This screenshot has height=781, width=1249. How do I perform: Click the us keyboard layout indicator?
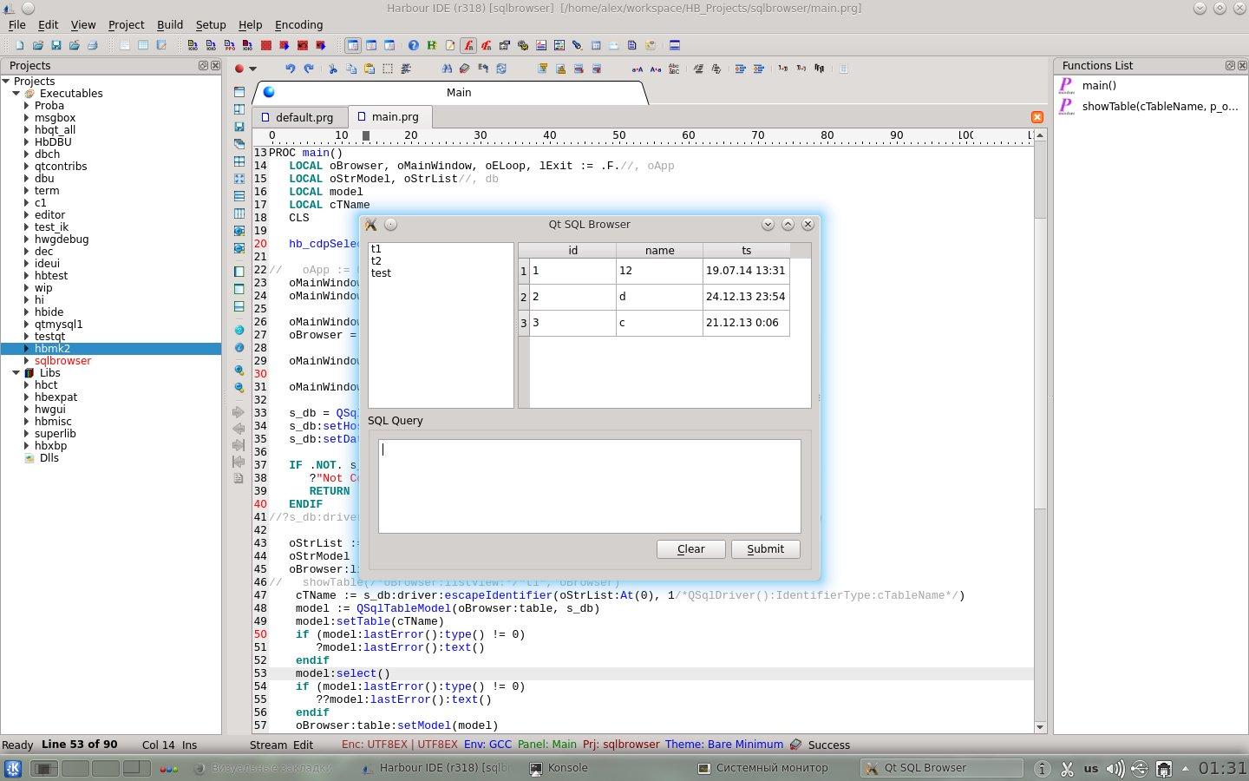[x=1091, y=768]
